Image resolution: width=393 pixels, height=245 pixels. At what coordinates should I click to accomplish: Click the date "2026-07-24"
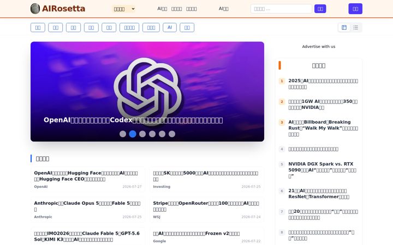click(x=251, y=217)
